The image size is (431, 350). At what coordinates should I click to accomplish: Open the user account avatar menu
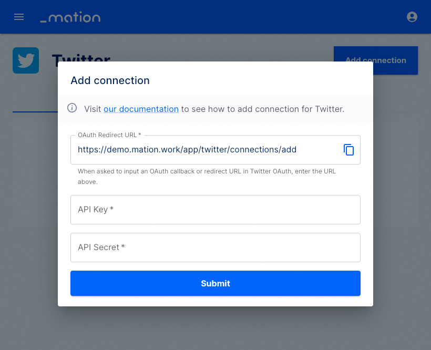point(412,17)
